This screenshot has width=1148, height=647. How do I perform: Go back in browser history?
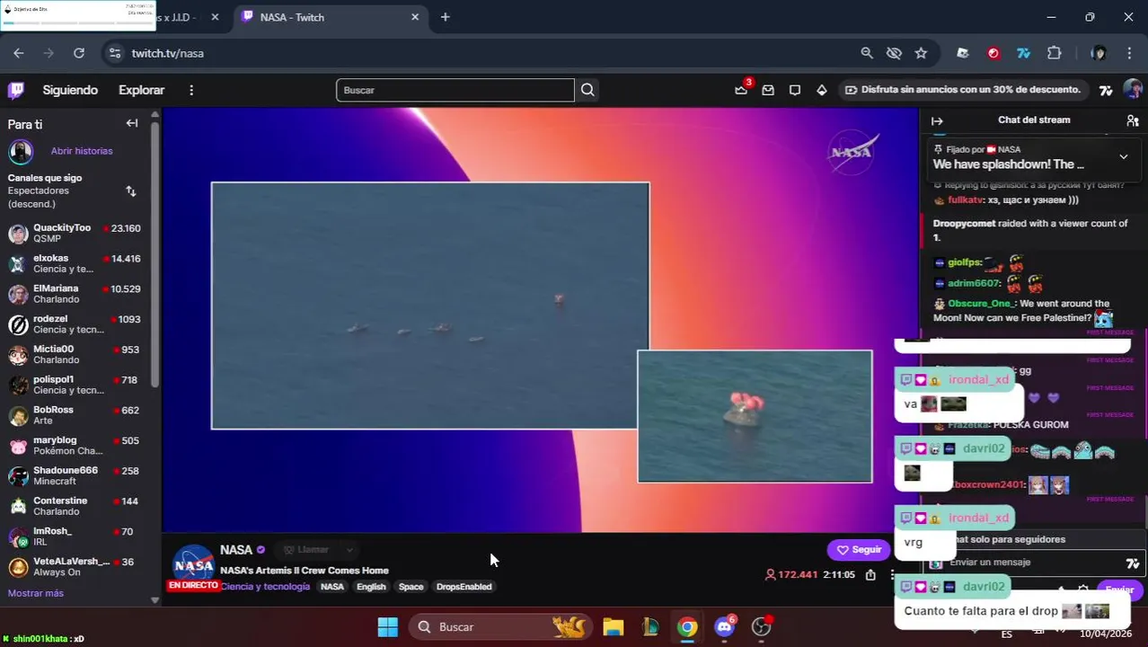tap(19, 53)
